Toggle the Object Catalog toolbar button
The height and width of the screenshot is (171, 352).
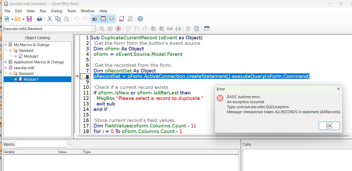tap(95, 19)
